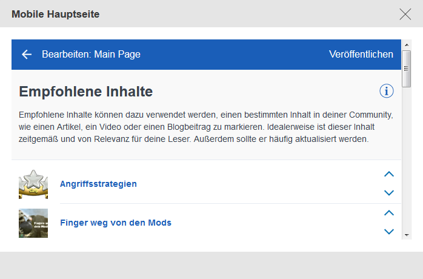
Task: Move Angriffsstrategien down with its down chevron
Action: (389, 193)
